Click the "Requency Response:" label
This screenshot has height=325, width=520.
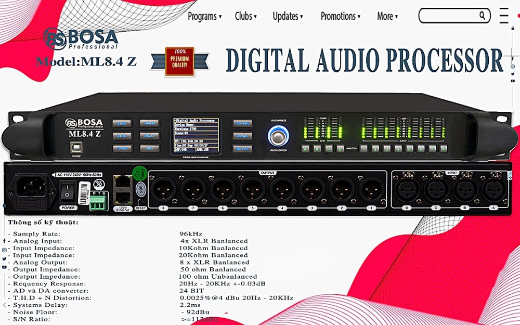point(49,284)
